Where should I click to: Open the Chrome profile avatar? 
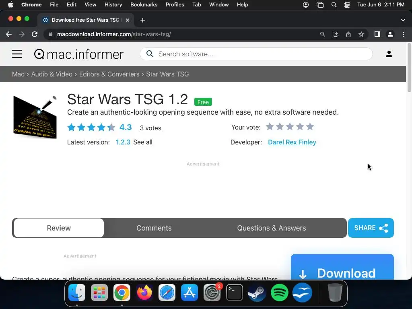tap(390, 35)
